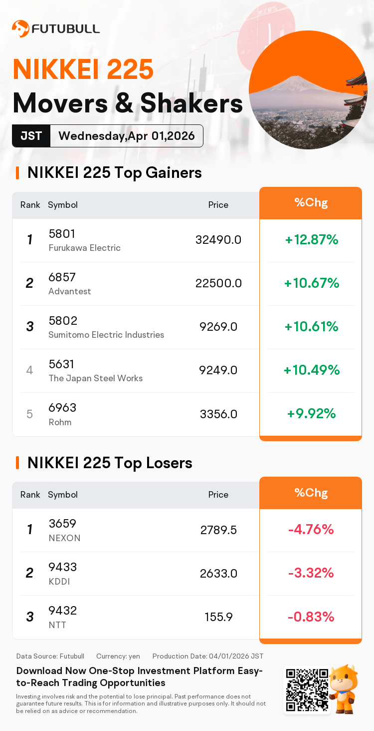Click the -4.76% change value
This screenshot has width=374, height=731.
coord(311,530)
